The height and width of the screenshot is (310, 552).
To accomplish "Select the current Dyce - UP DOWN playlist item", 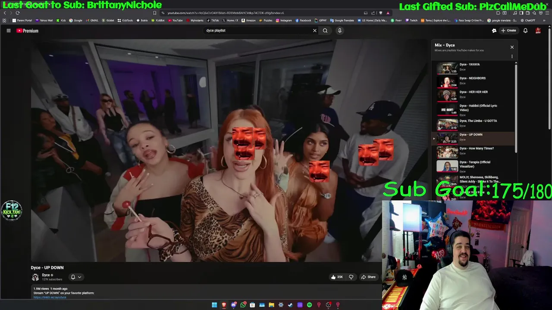I will pos(474,138).
